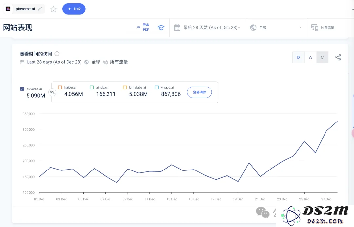Uncheck the pixverse.ai series checkbox

(22, 89)
